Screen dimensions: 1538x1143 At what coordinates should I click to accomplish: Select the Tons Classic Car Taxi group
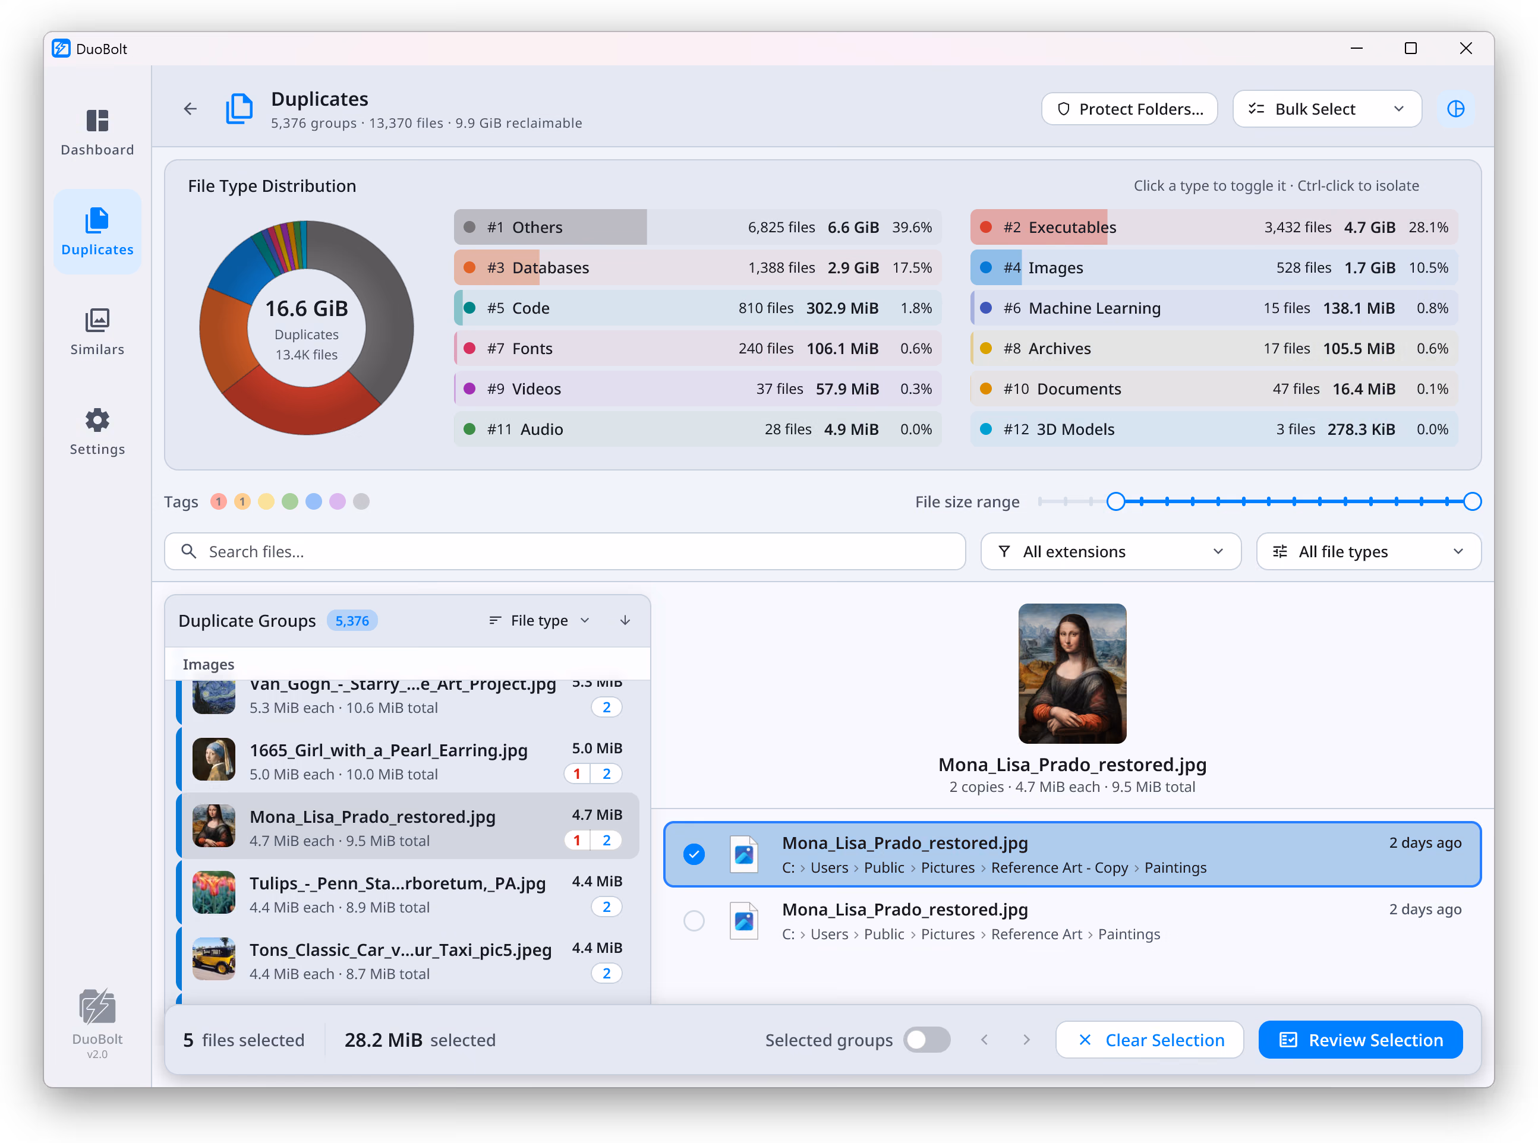[x=407, y=959]
